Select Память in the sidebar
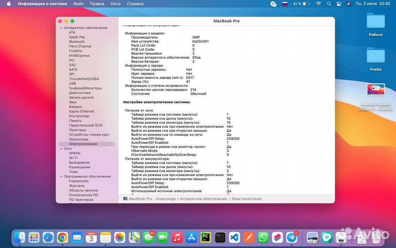This screenshot has height=248, width=396. tap(75, 121)
